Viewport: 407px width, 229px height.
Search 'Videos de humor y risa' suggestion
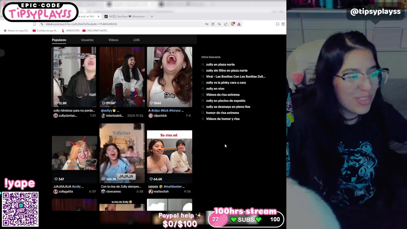[223, 119]
